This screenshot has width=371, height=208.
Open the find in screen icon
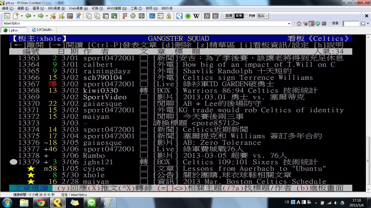(x=114, y=16)
